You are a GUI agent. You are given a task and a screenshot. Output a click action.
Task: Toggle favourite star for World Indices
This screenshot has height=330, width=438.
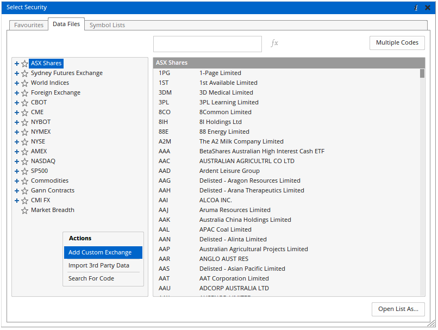(x=24, y=83)
